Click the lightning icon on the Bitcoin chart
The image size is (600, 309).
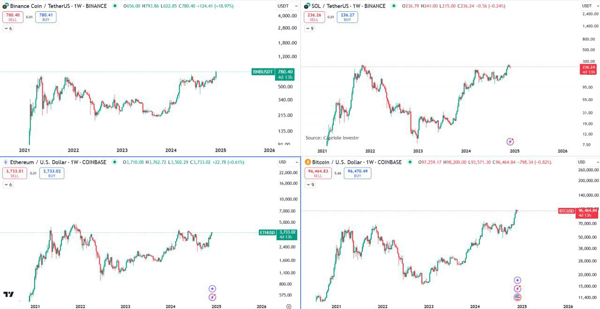tap(517, 289)
